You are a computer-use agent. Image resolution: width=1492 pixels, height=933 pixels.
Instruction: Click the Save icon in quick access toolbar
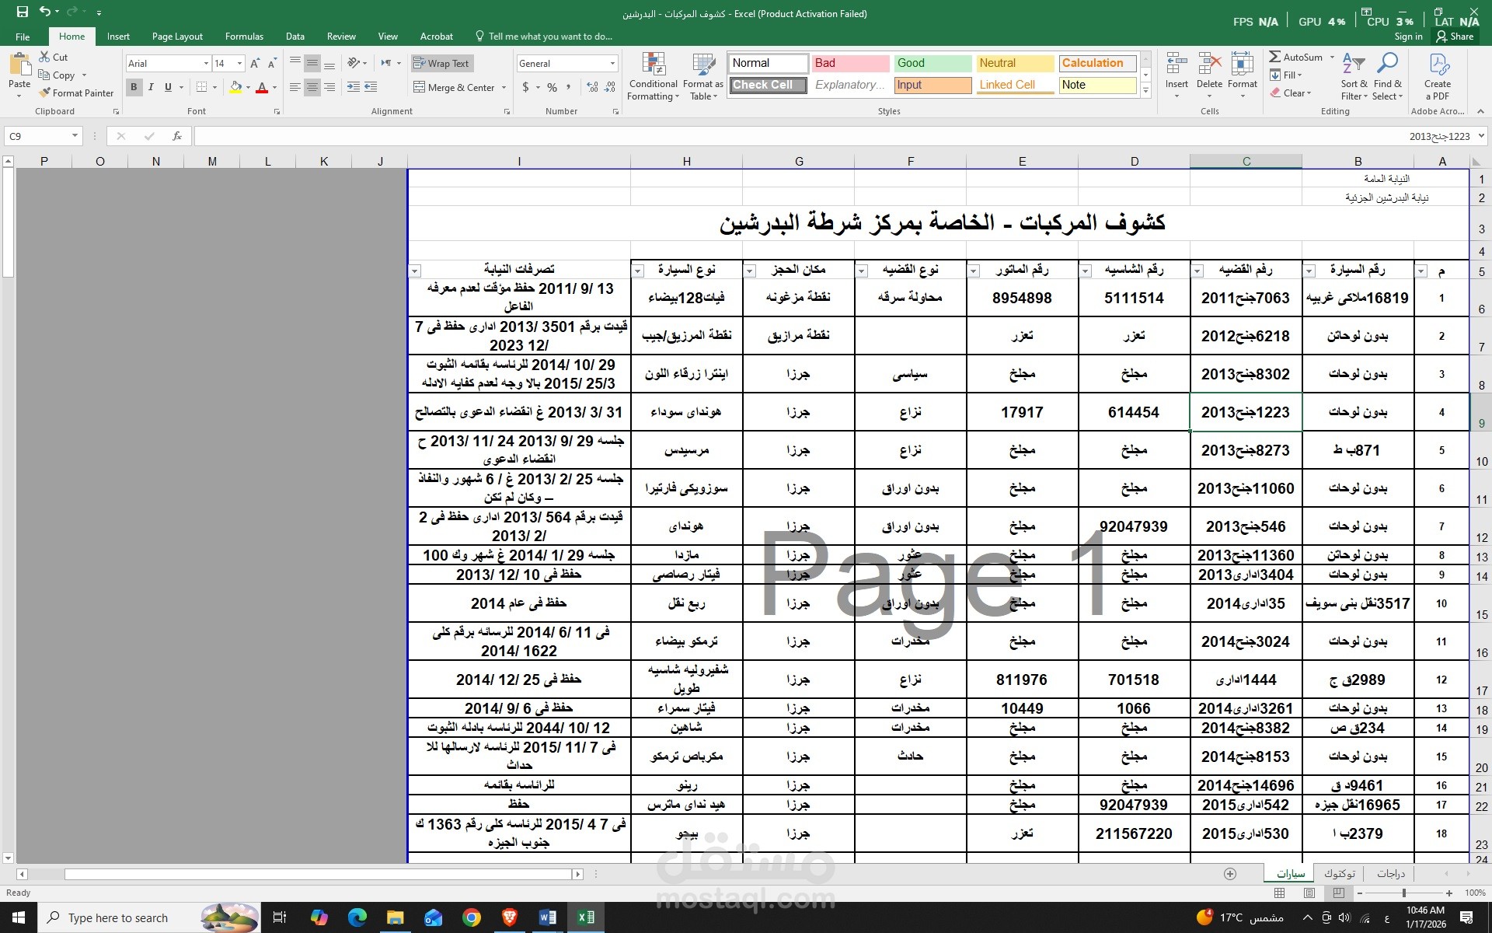point(22,12)
